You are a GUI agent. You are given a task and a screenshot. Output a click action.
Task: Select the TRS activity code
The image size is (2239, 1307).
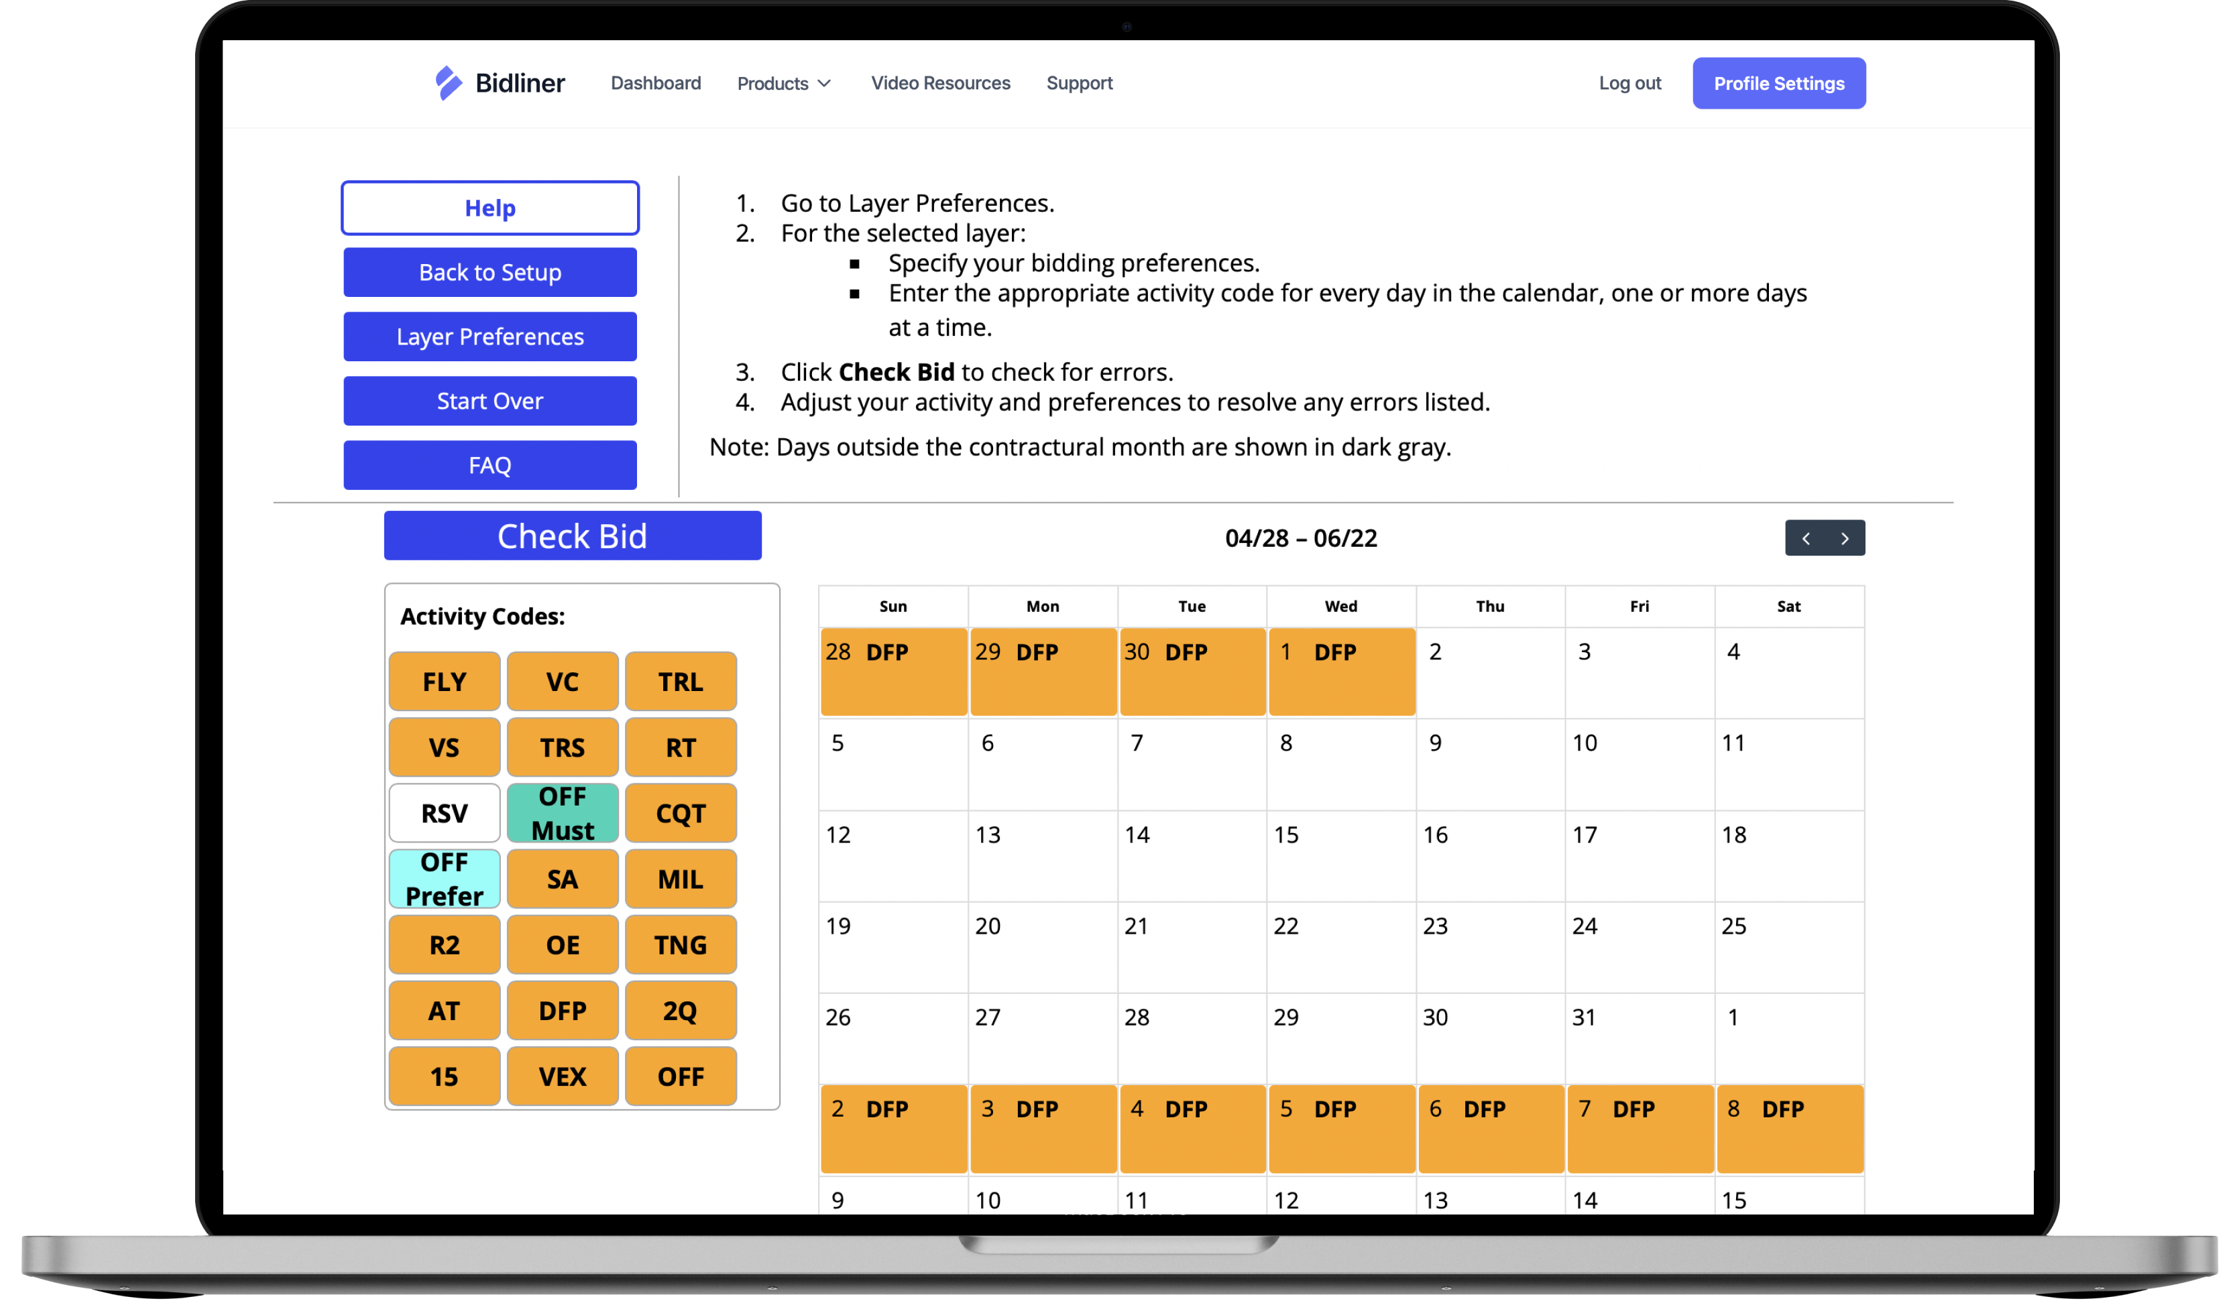[x=563, y=747]
